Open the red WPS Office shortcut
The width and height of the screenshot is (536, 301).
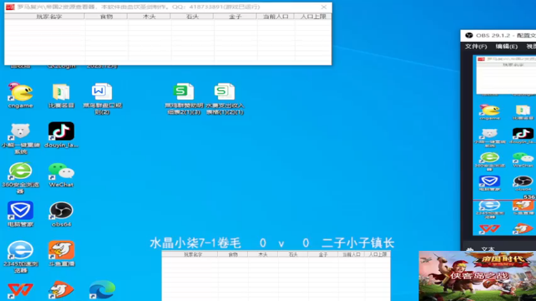pos(21,290)
